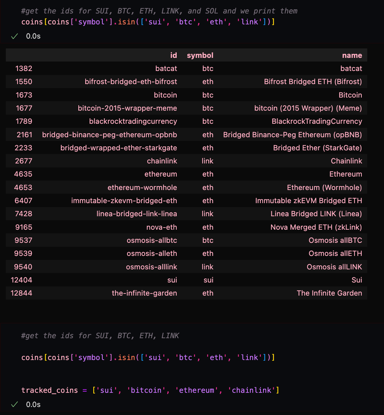Click row index 1382
The width and height of the screenshot is (384, 415).
tap(24, 68)
